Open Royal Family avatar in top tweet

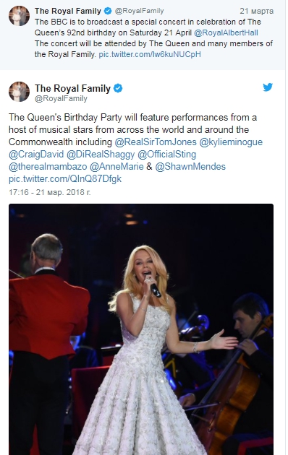point(20,16)
